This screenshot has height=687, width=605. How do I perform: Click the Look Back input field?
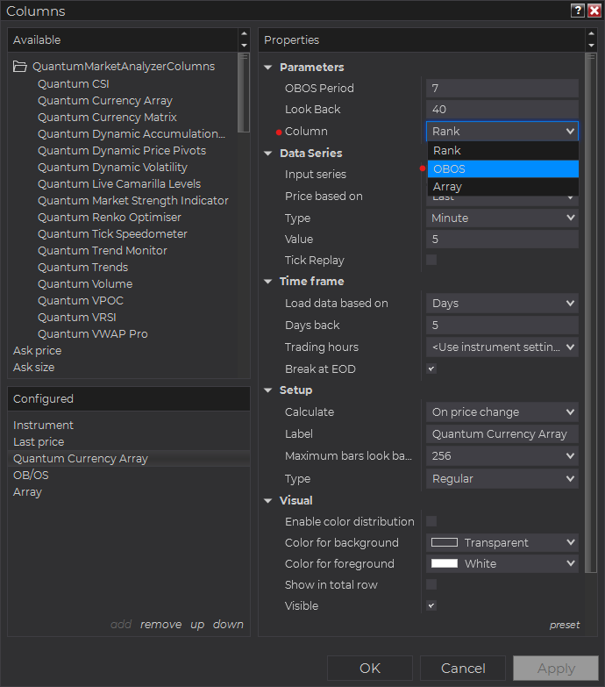point(502,109)
